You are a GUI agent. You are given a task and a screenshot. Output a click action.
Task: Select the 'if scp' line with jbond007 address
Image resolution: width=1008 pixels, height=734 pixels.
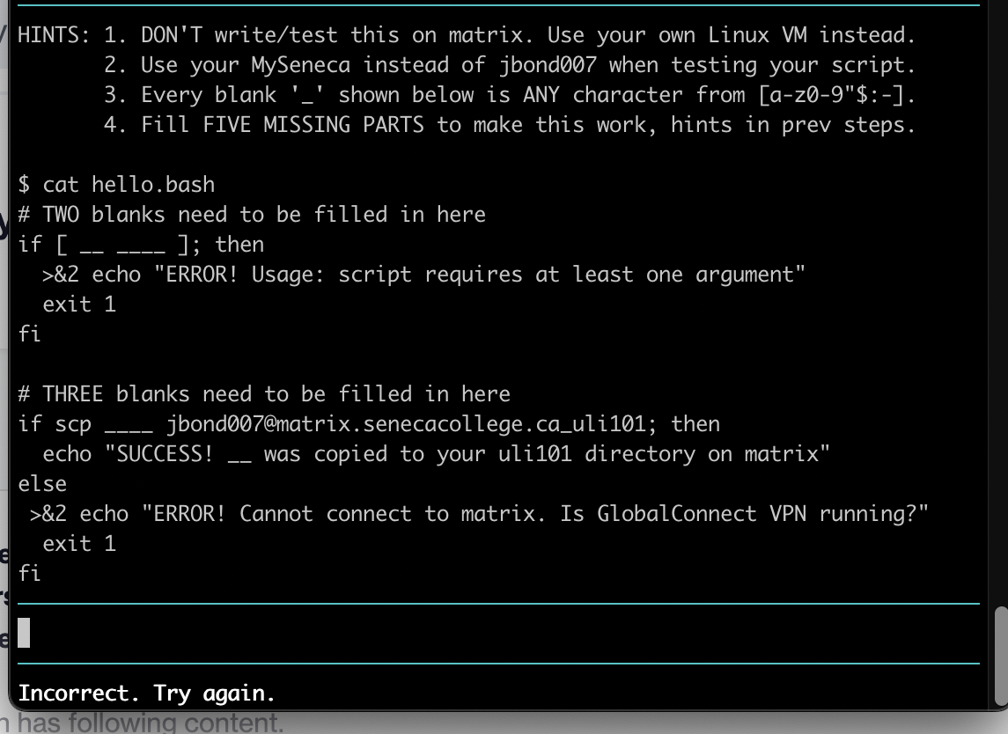[370, 423]
